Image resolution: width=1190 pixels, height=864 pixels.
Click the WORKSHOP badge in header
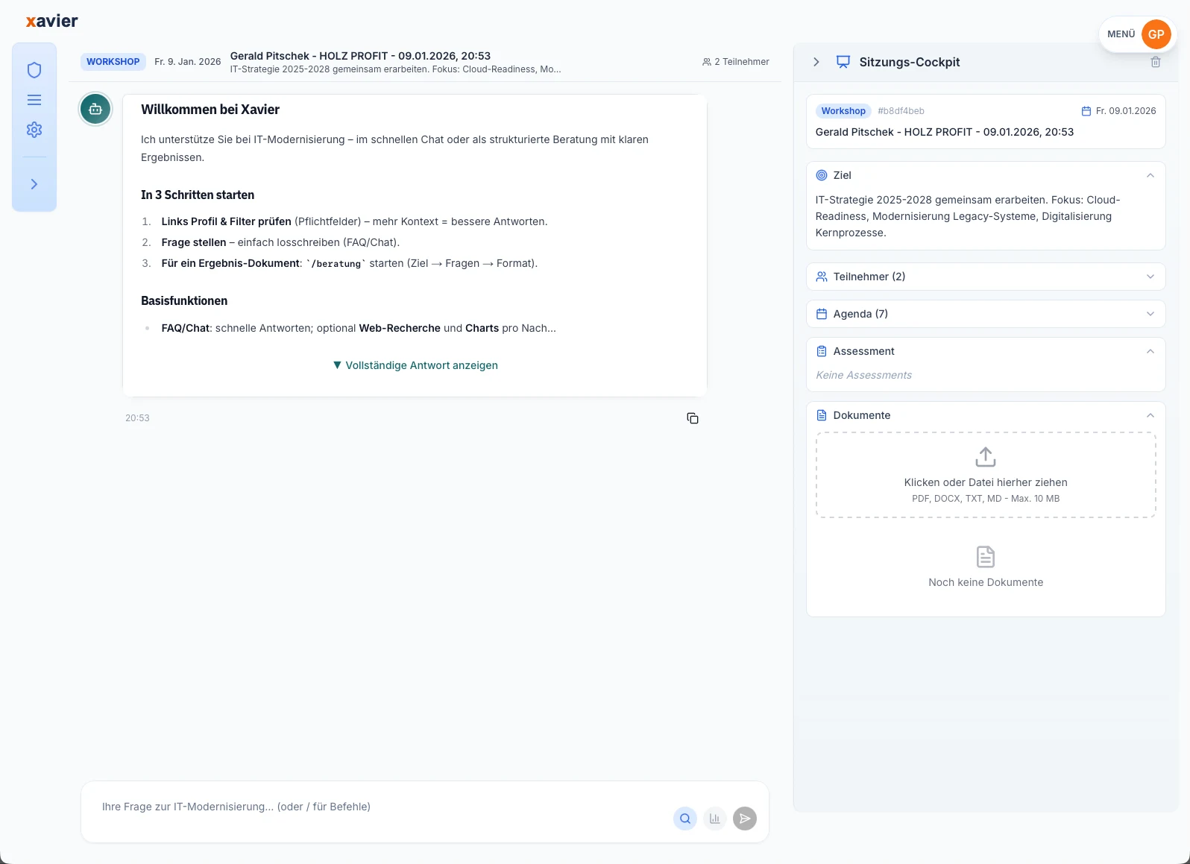click(x=113, y=62)
